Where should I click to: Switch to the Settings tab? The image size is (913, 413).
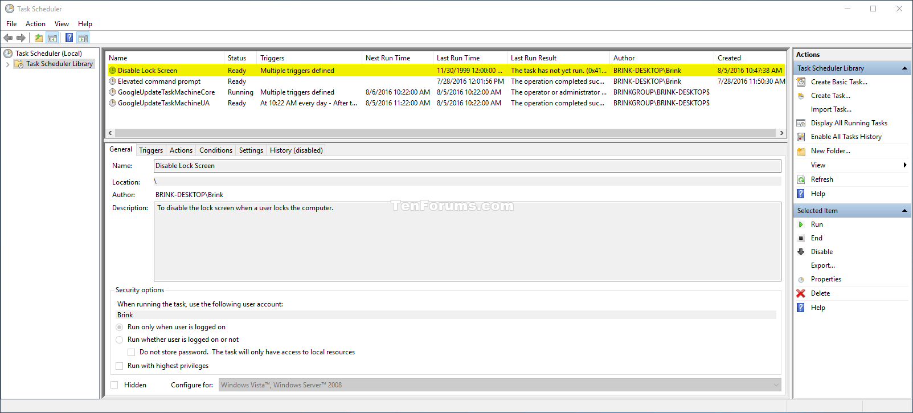pyautogui.click(x=251, y=150)
